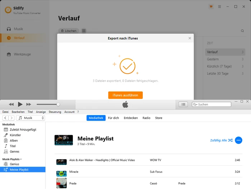Image resolution: width=251 pixels, height=189 pixels.
Task: Select the Miracle track title
Action: [x=74, y=172]
